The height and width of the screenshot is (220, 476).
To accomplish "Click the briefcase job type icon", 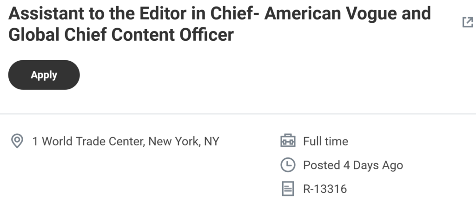I will click(288, 141).
